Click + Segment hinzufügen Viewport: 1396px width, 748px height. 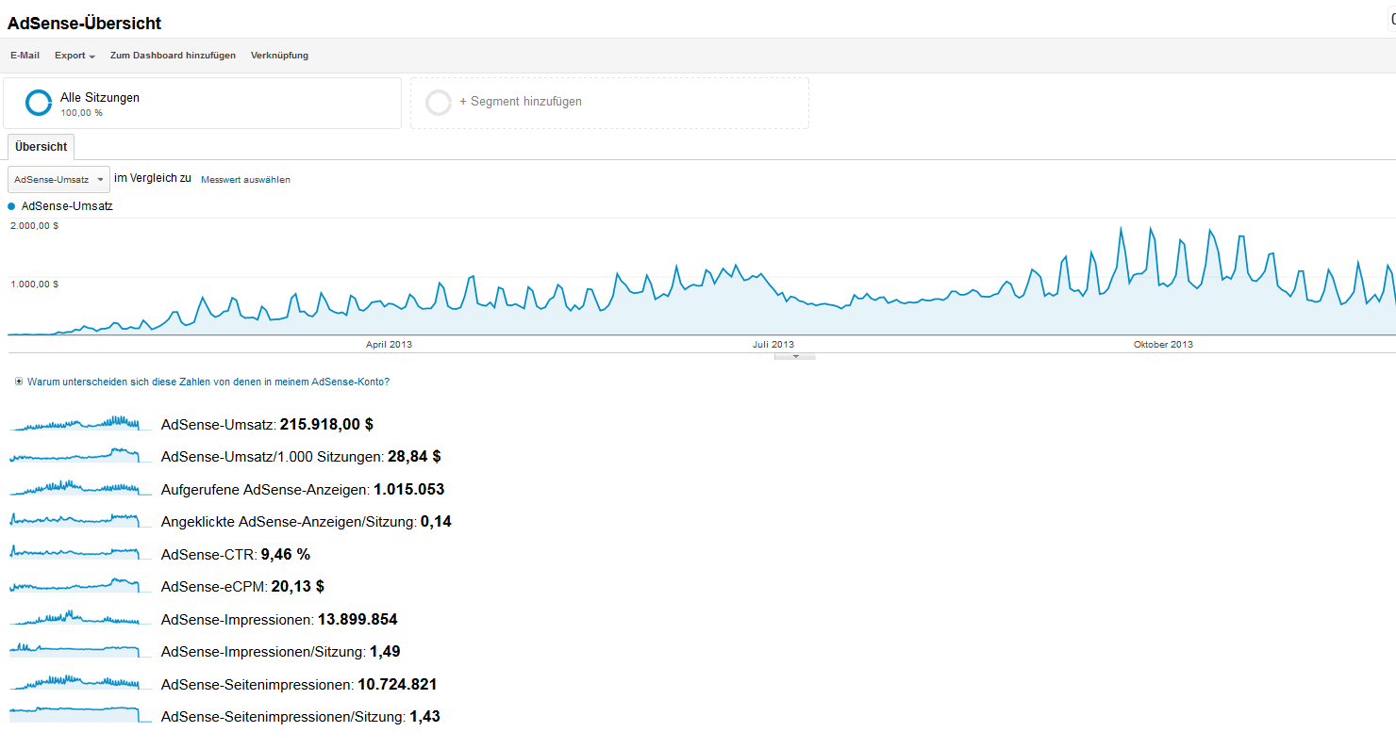click(x=521, y=102)
